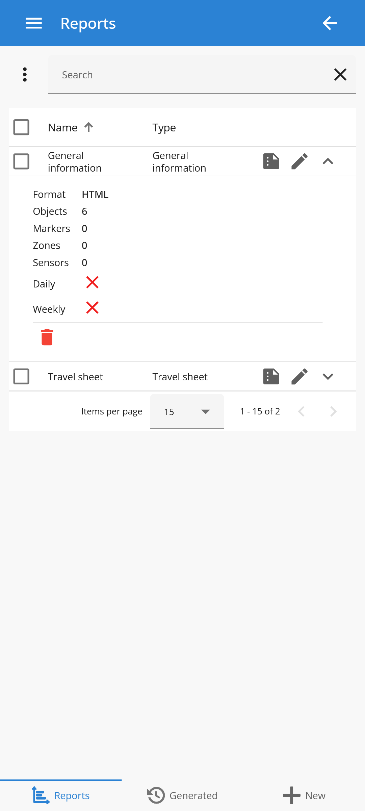The height and width of the screenshot is (811, 365).
Task: Clear the search field with X
Action: (x=340, y=75)
